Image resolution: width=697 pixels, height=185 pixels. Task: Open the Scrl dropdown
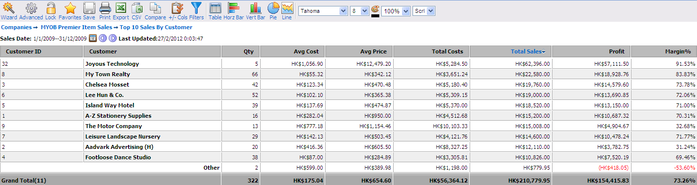point(424,11)
